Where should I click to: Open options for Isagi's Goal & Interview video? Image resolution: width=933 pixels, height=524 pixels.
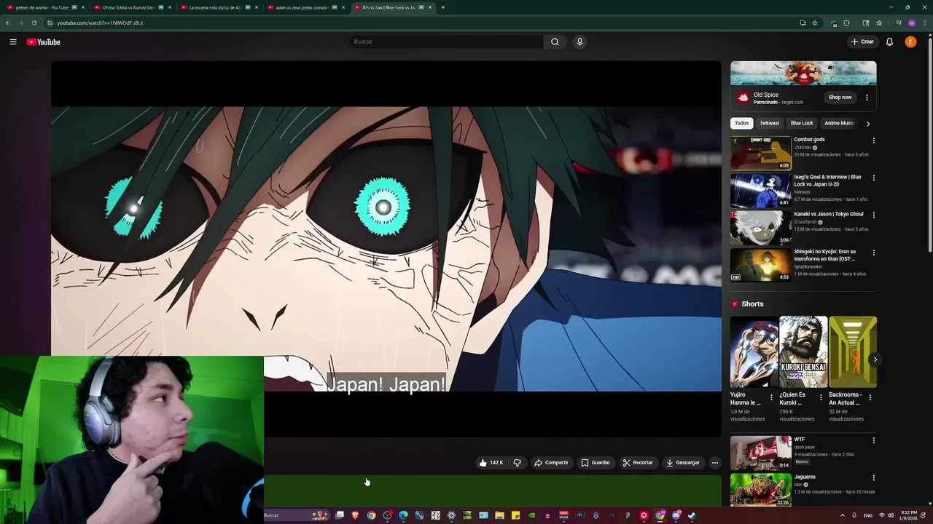(873, 178)
